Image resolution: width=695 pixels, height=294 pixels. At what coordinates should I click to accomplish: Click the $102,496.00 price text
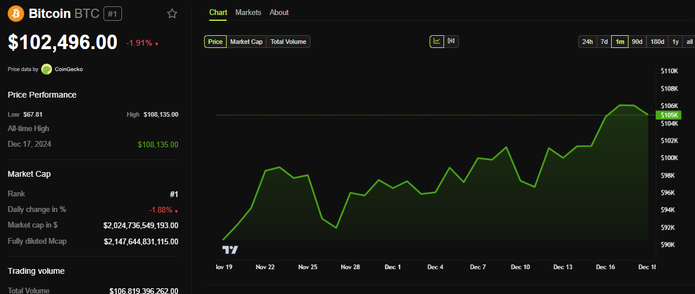pos(62,42)
